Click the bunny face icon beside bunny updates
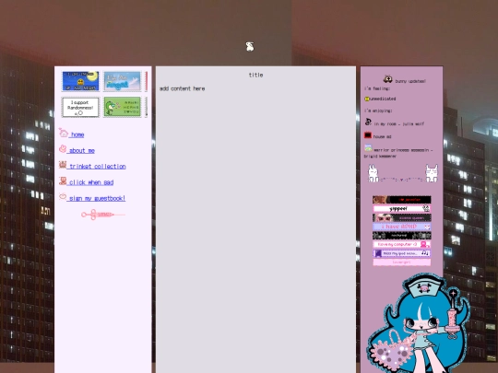 click(387, 79)
